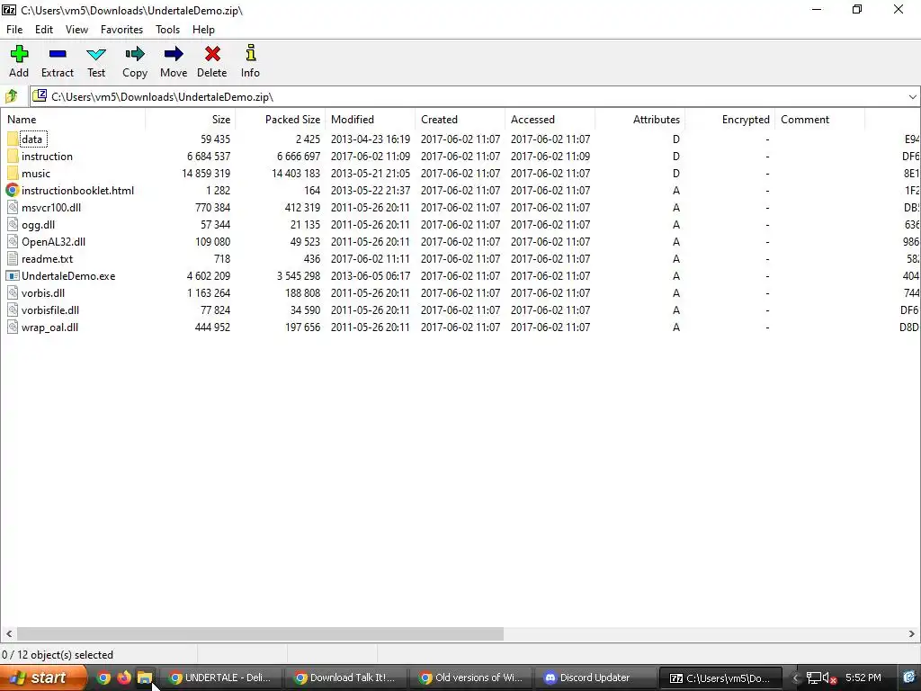Sort by the Comment column header
The image size is (921, 691).
(819, 120)
